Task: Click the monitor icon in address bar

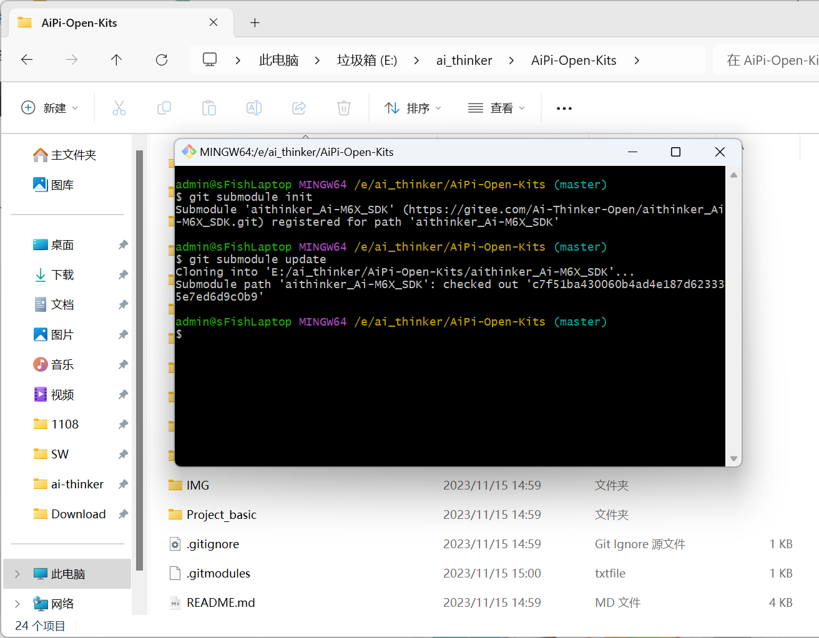Action: 210,60
